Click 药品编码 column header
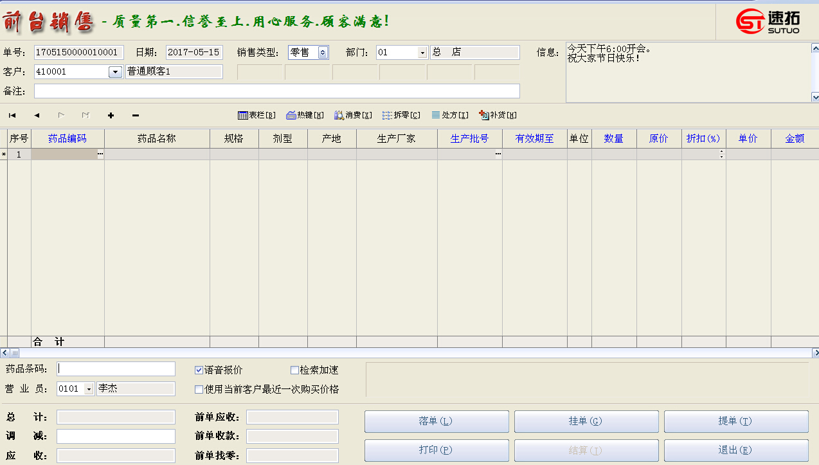Screen dimensions: 819x465 tap(67, 138)
